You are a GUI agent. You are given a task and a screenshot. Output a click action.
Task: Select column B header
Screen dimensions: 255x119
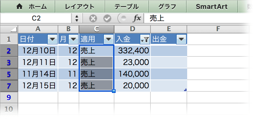coord(68,29)
